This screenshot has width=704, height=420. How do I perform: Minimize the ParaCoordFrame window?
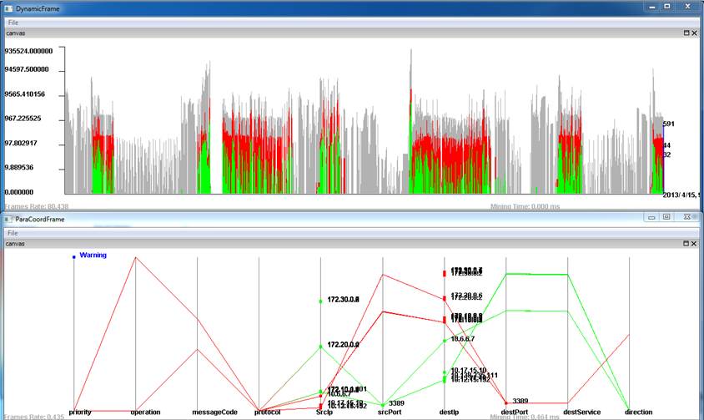(651, 217)
